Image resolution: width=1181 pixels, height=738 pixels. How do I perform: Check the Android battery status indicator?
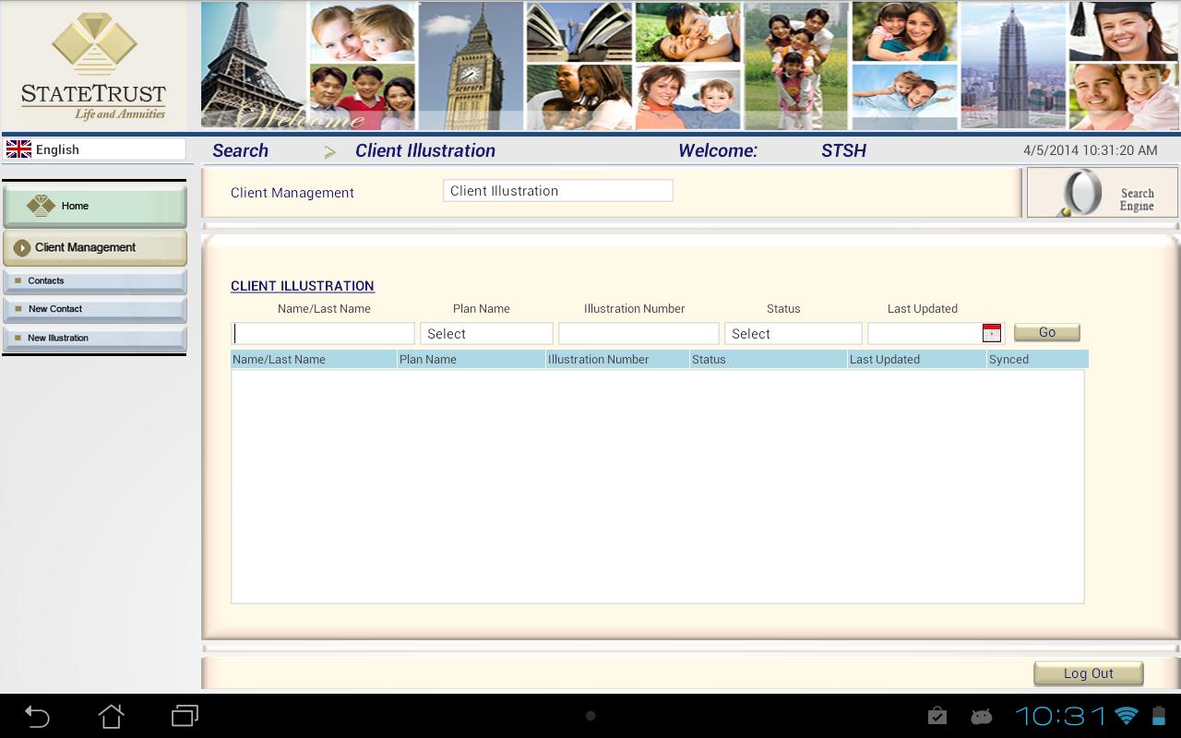(1157, 716)
